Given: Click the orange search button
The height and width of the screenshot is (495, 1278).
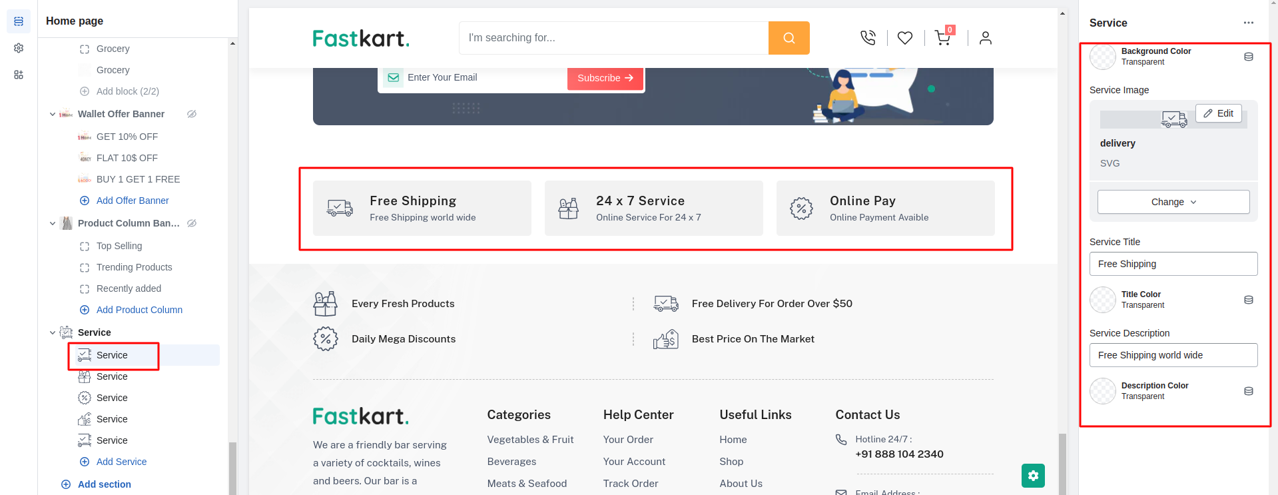Looking at the screenshot, I should [789, 38].
